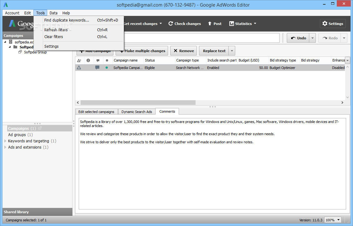Click the Softped campaign folder icon
Screen dimensions: 353x226
pyautogui.click(x=15, y=47)
